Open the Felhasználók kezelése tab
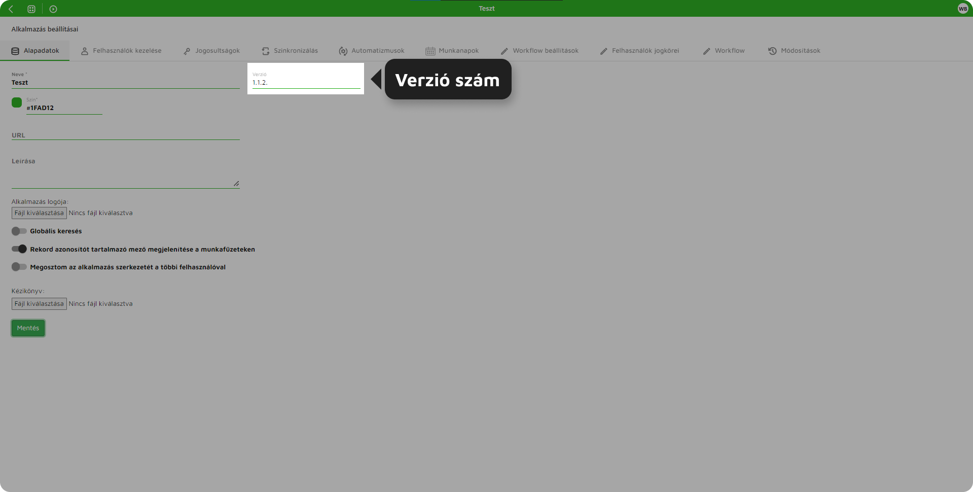 [x=121, y=51]
